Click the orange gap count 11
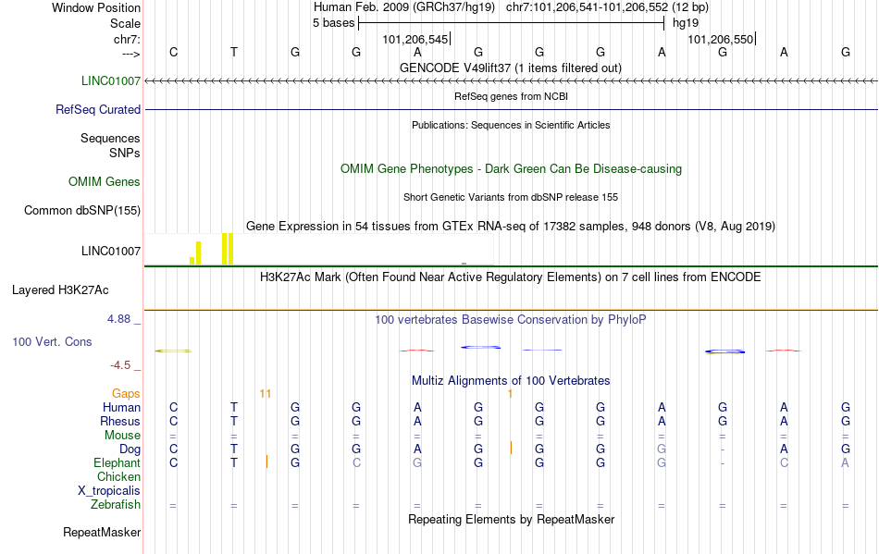 coord(266,394)
